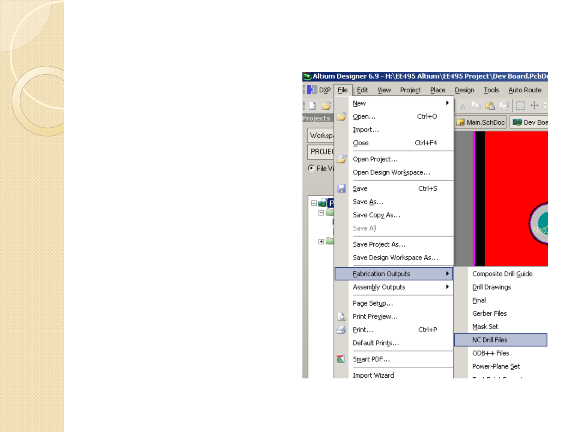Open the Assembly Outputs submenu

click(394, 287)
